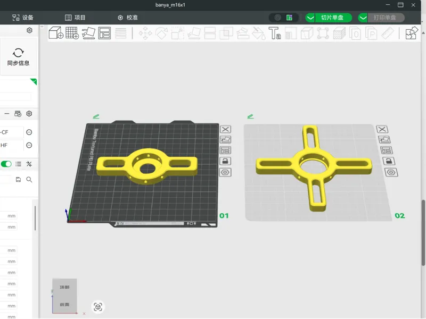Select the Rotate tool icon
This screenshot has width=426, height=319.
[161, 33]
